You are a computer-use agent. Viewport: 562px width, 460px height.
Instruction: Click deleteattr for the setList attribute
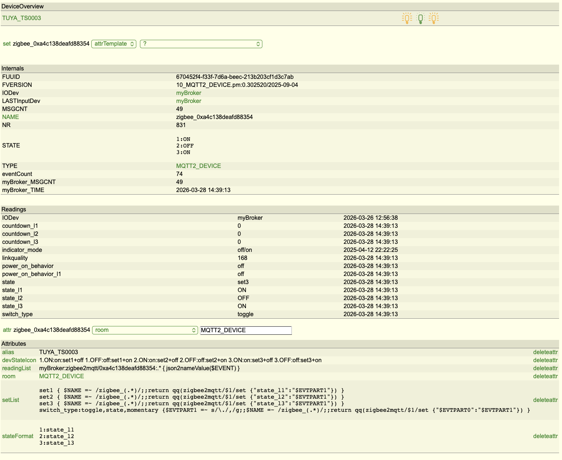(x=545, y=400)
